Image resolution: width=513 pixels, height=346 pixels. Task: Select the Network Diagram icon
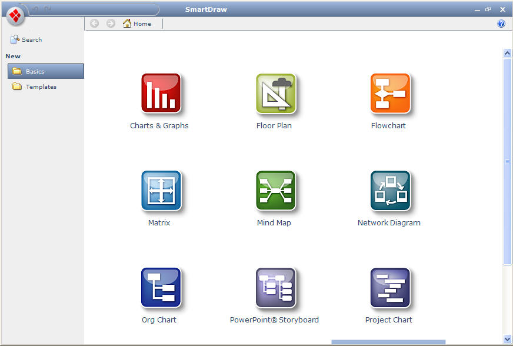[x=389, y=190]
